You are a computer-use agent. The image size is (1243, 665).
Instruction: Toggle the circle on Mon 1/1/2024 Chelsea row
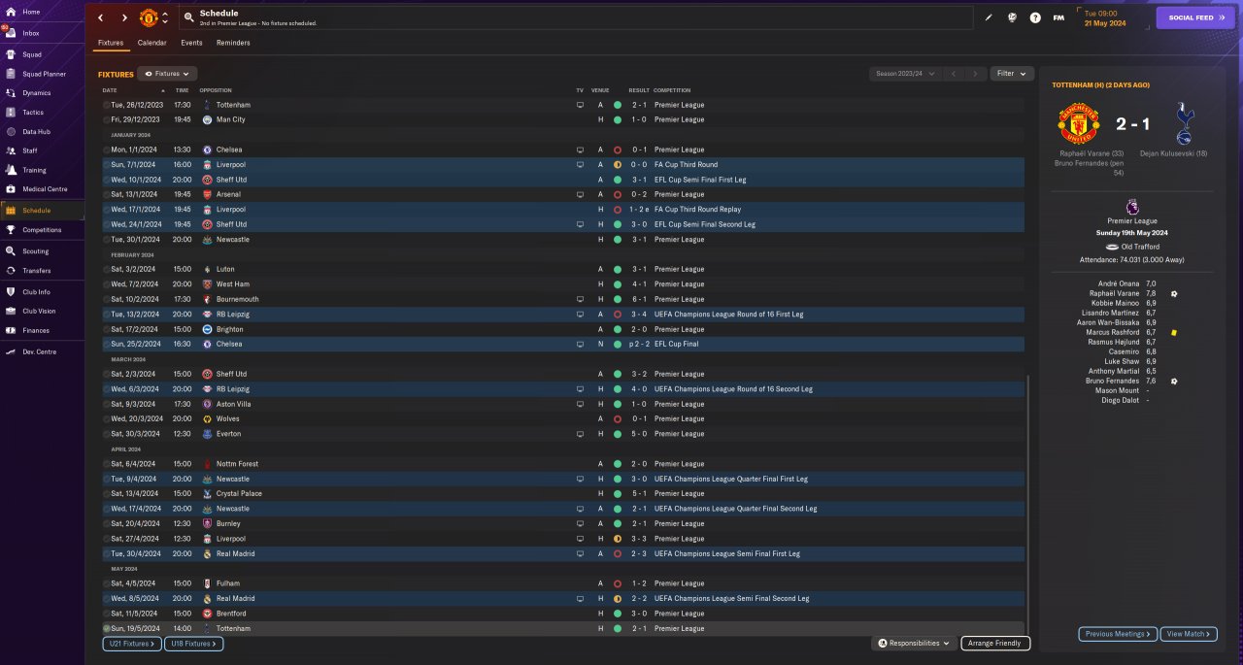click(x=106, y=150)
